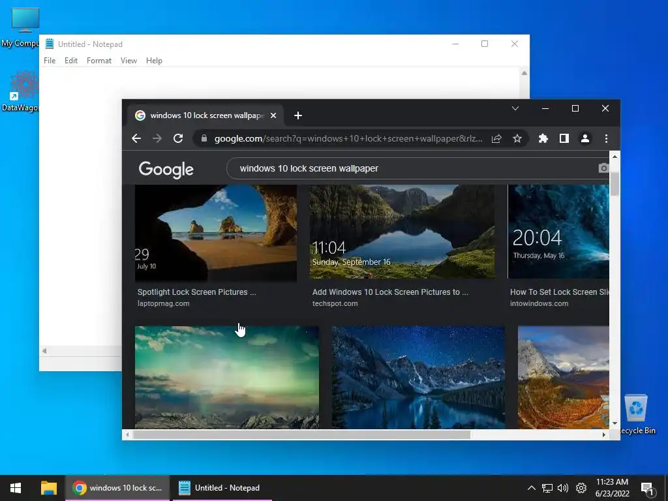View site info via lock icon
The height and width of the screenshot is (501, 668).
coord(204,138)
